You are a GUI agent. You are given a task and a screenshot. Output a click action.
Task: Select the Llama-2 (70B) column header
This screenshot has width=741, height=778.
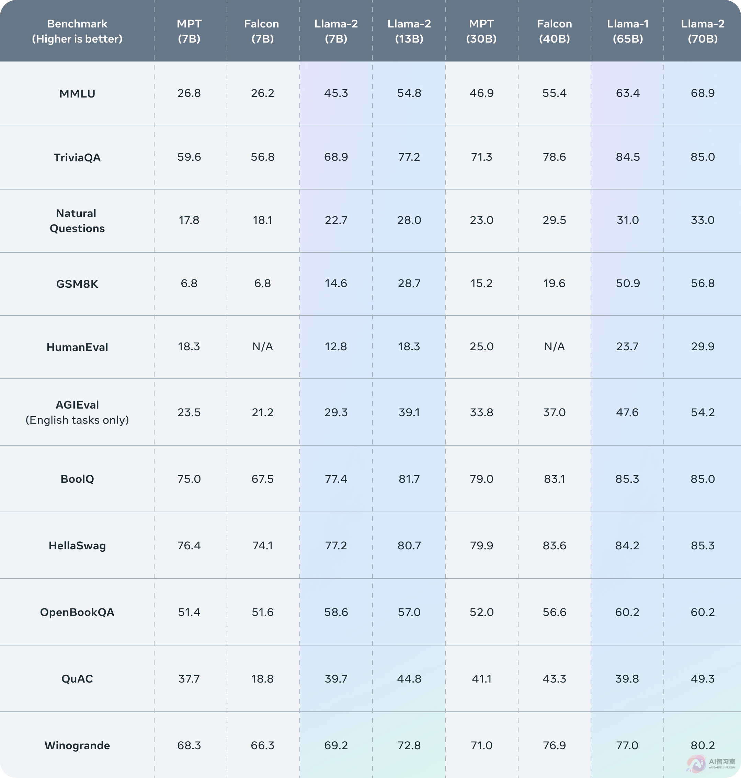coord(702,31)
